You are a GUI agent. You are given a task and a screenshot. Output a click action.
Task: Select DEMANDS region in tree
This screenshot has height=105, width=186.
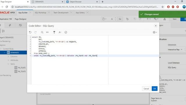15,52
